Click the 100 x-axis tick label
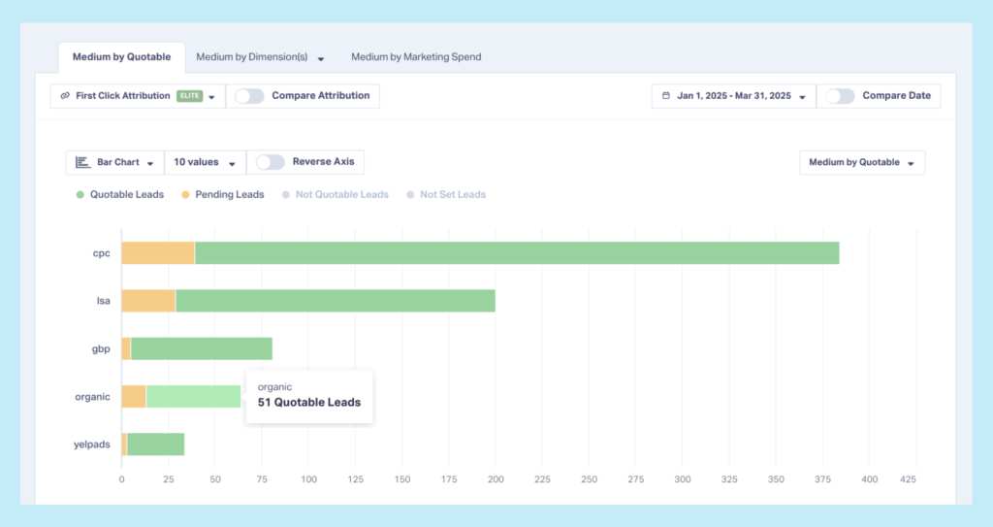The image size is (993, 527). 308,479
